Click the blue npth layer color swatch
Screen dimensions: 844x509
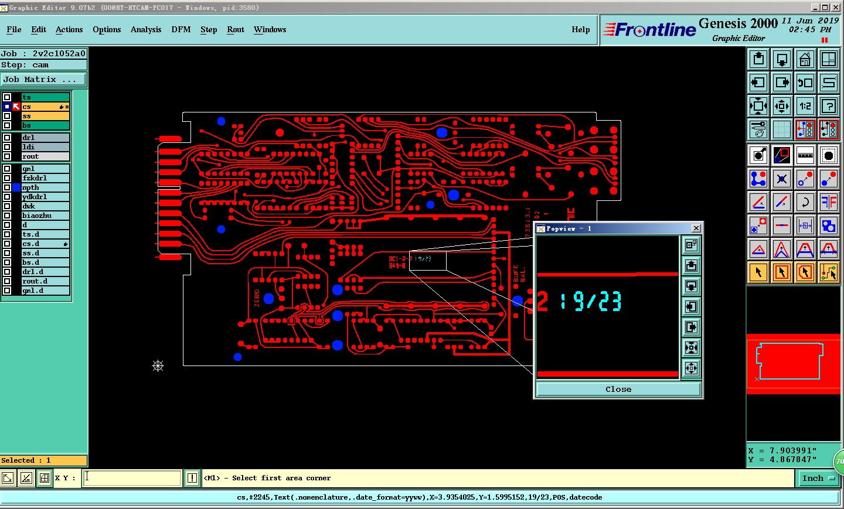tap(16, 187)
